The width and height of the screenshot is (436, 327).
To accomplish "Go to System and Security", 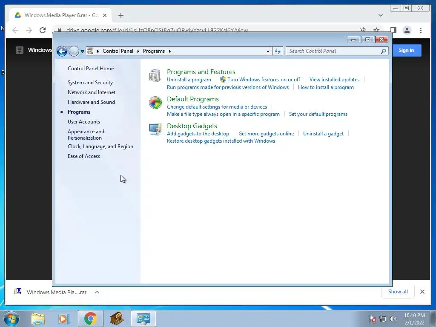I will (90, 83).
